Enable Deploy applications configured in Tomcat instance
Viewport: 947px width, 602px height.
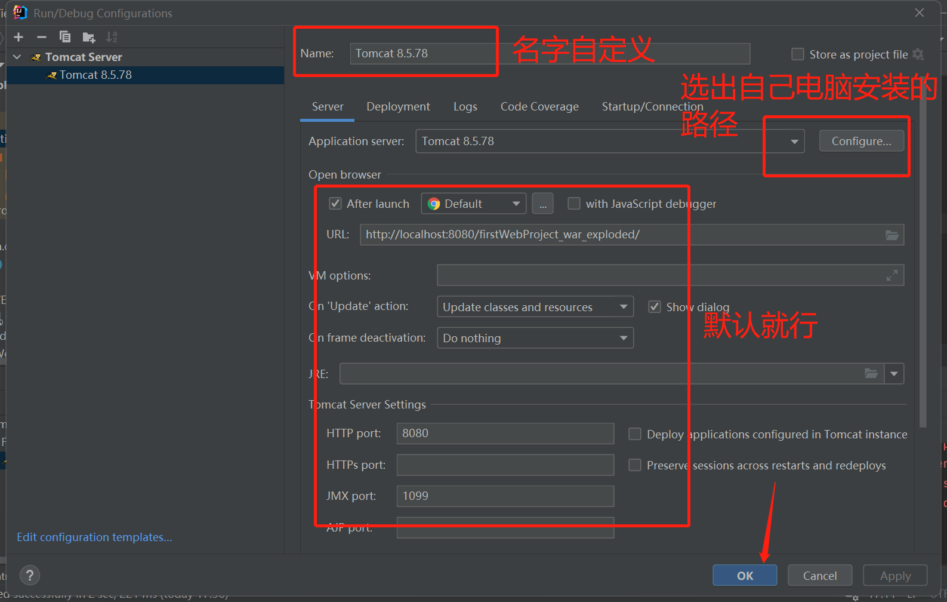[x=635, y=434]
